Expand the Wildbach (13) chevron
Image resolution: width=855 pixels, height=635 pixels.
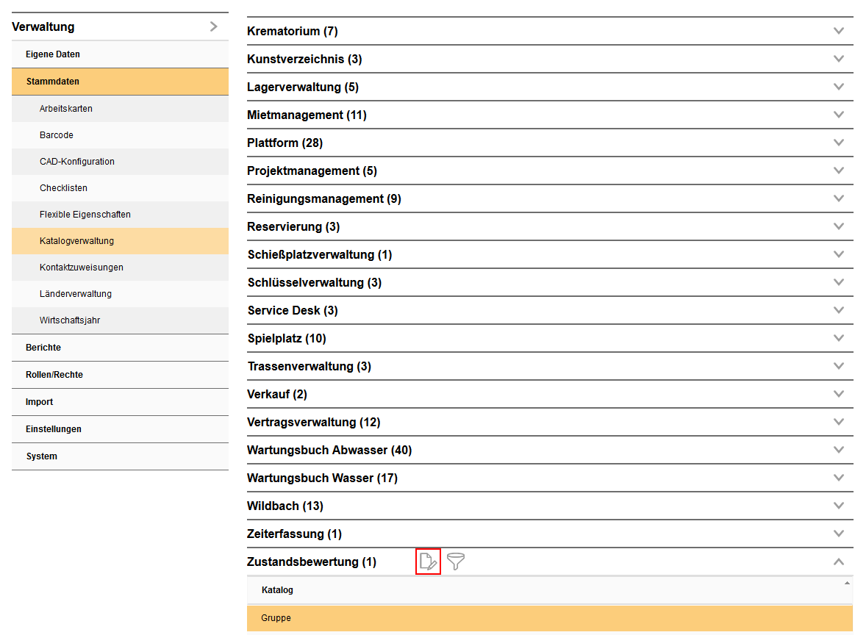[838, 506]
